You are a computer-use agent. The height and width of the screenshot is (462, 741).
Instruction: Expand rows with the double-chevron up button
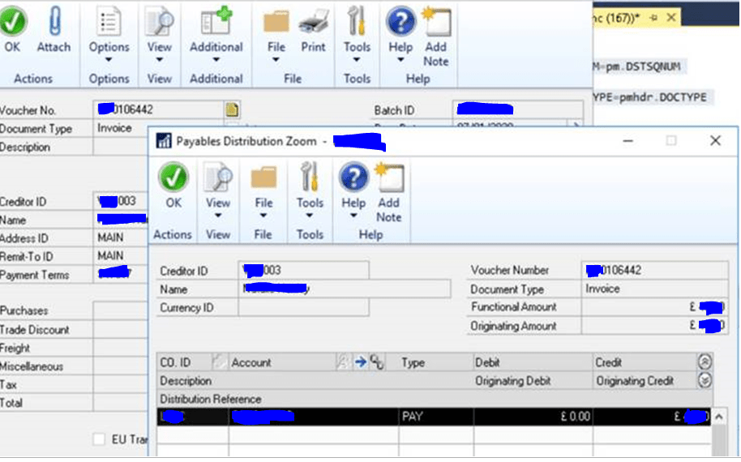[x=705, y=362]
